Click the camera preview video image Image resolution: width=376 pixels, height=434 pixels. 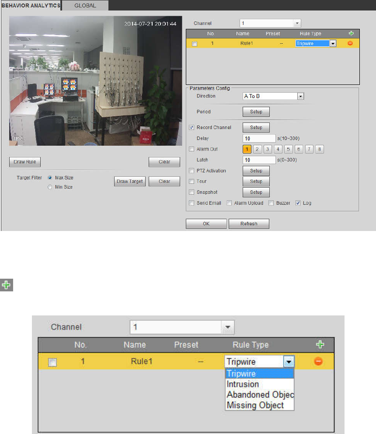point(95,81)
